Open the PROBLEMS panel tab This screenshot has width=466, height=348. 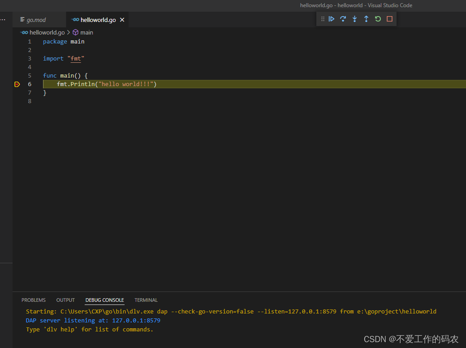34,300
